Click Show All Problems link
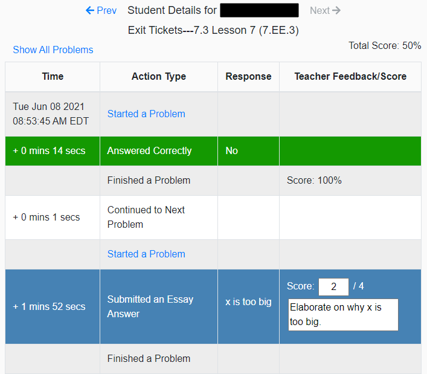 click(x=53, y=50)
